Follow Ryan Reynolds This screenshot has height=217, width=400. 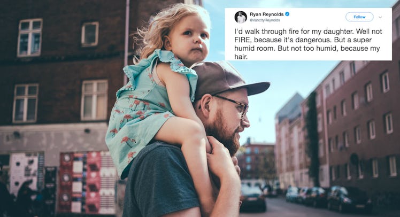[x=359, y=17]
